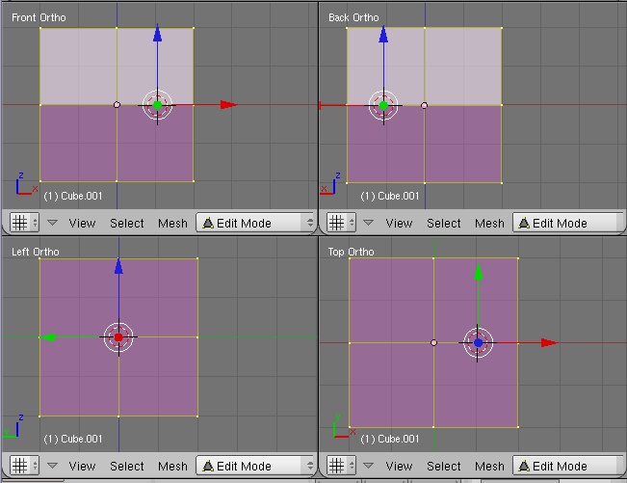Select pink center vertex in Back Ortho
The image size is (627, 483).
coord(425,105)
